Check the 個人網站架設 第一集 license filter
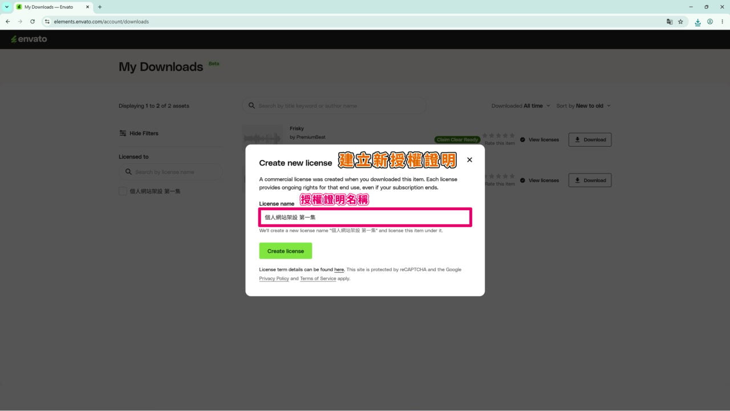 [123, 191]
